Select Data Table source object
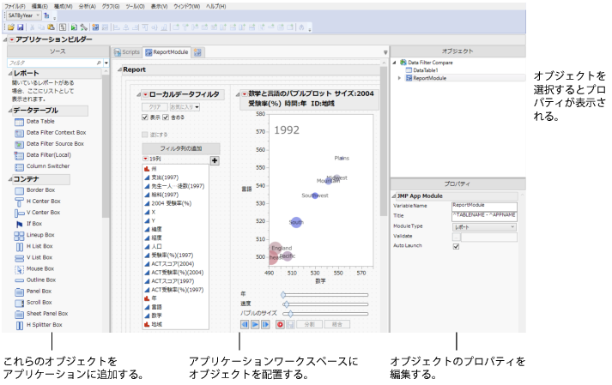 click(x=34, y=122)
